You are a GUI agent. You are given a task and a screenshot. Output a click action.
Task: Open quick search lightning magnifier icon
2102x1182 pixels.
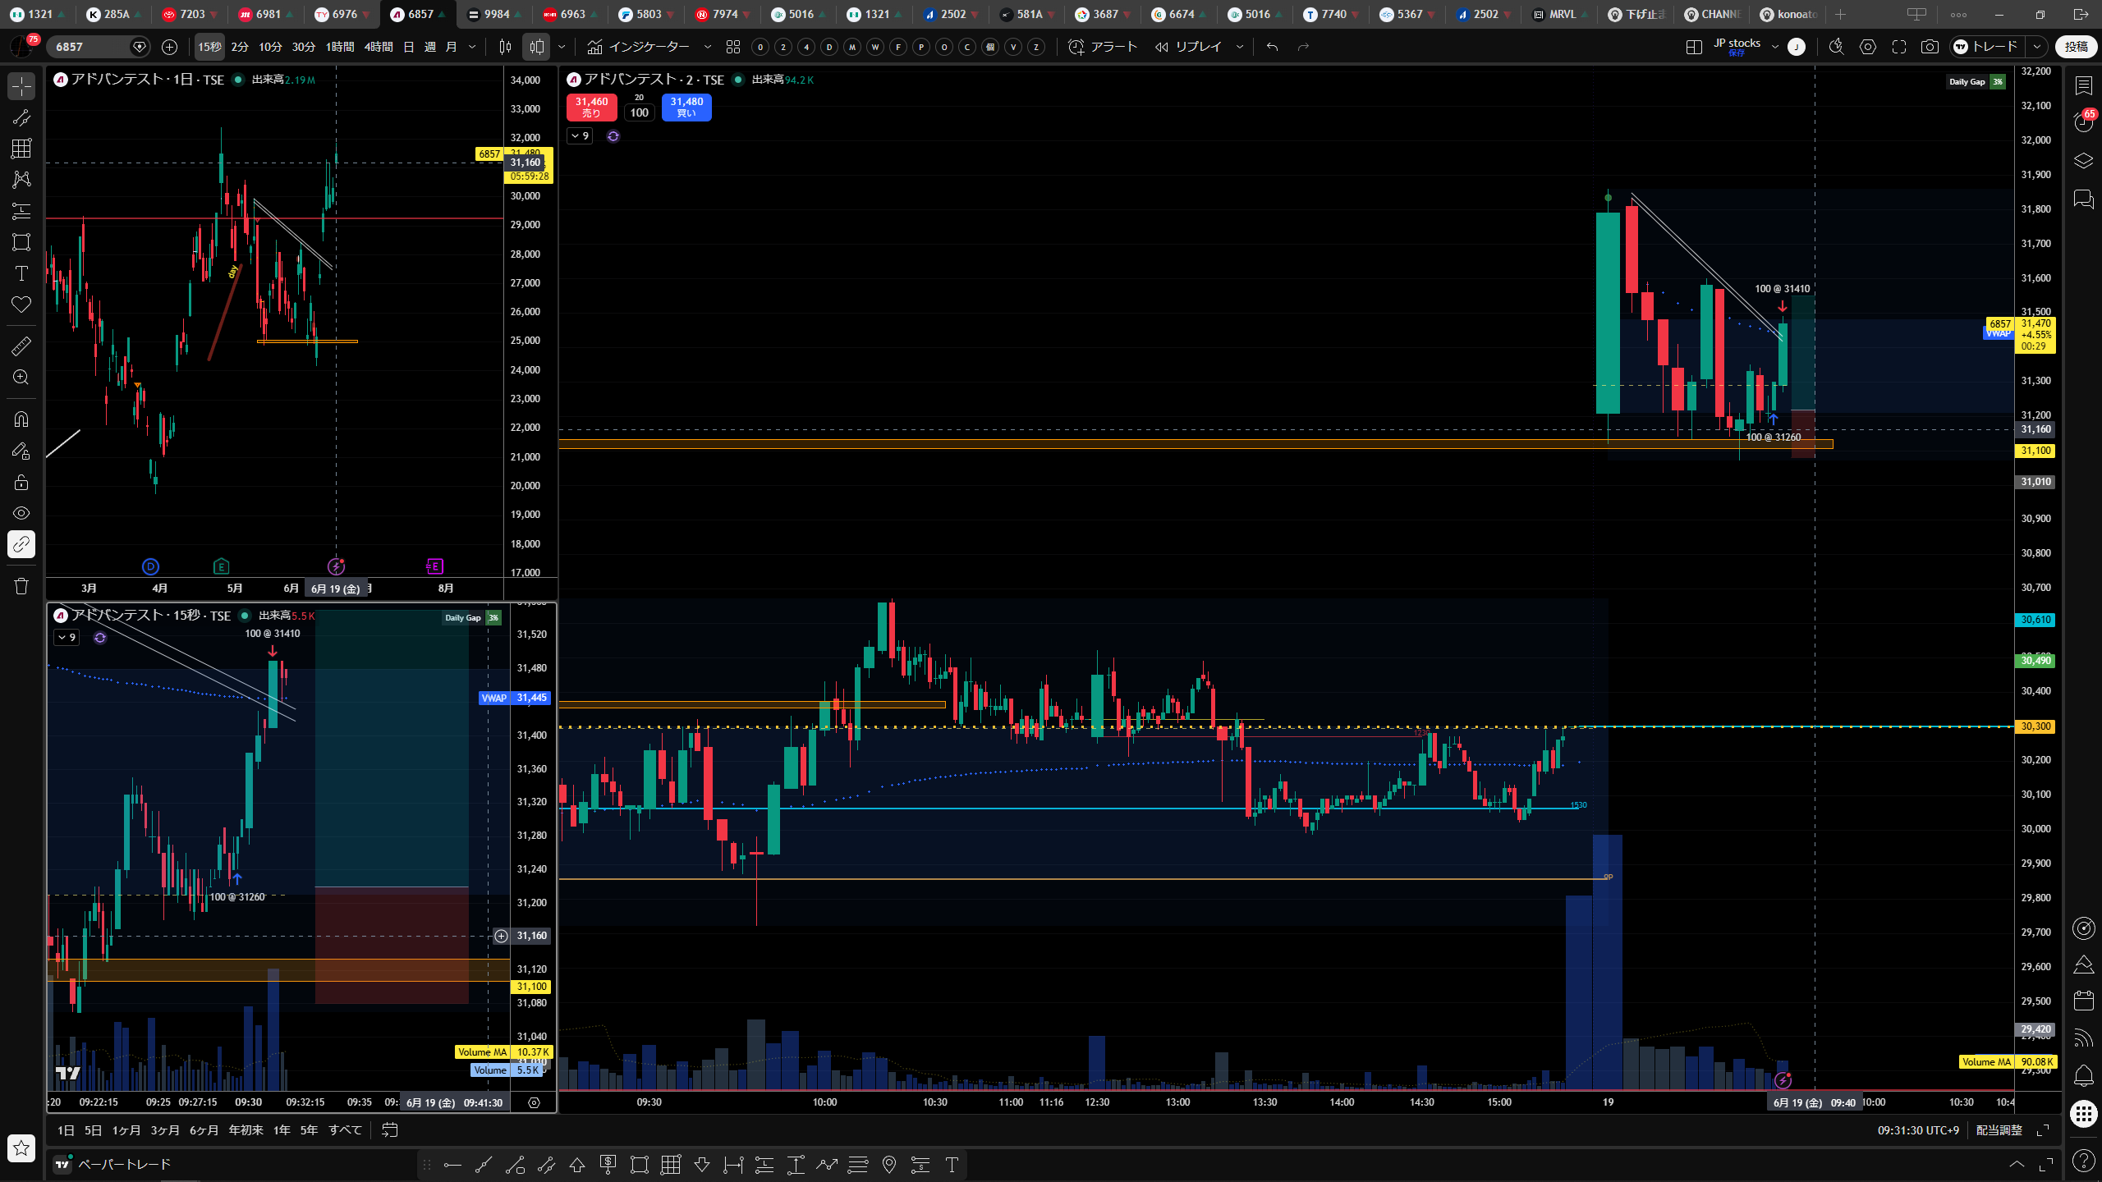(x=1837, y=47)
